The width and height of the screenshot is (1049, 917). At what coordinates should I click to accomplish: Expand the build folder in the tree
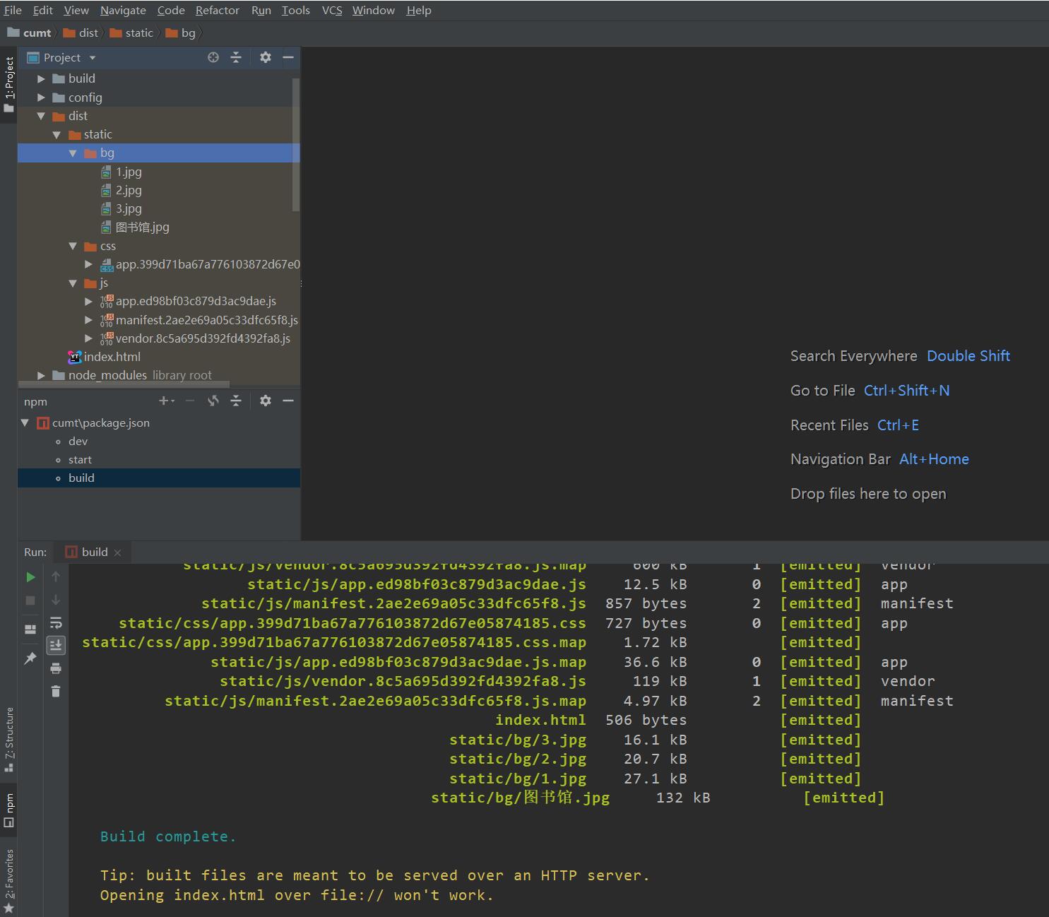click(41, 78)
